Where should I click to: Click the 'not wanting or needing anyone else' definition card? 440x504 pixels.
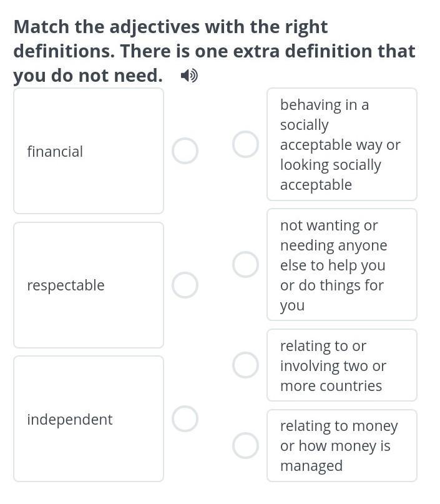(x=342, y=265)
